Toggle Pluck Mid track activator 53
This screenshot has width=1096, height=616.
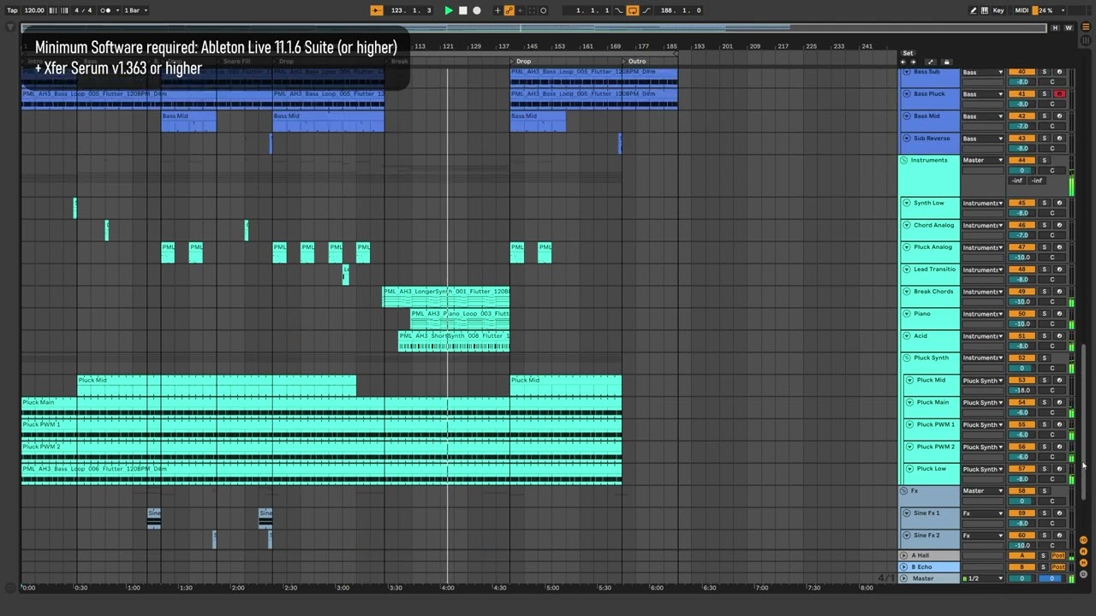point(1022,381)
